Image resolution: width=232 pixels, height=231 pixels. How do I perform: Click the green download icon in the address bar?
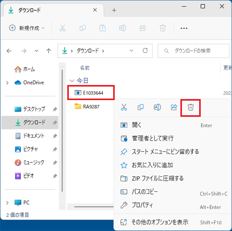(65, 51)
